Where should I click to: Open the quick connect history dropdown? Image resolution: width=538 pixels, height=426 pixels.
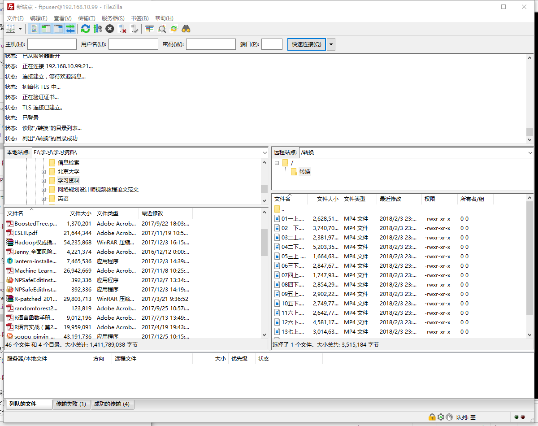pos(331,44)
